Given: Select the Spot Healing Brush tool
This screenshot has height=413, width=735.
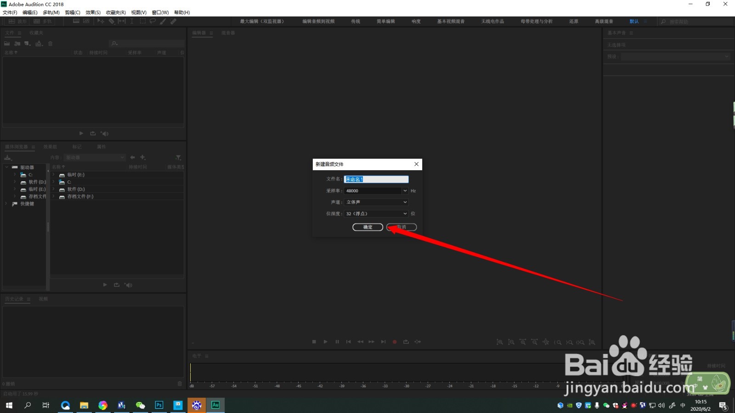Looking at the screenshot, I should click(x=174, y=22).
